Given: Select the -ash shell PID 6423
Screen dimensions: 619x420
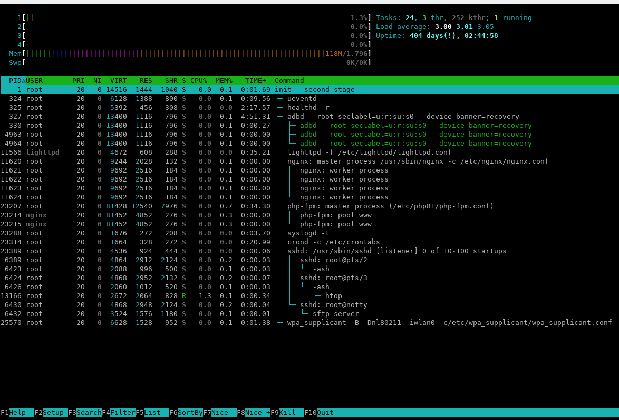Looking at the screenshot, I should [x=309, y=269].
